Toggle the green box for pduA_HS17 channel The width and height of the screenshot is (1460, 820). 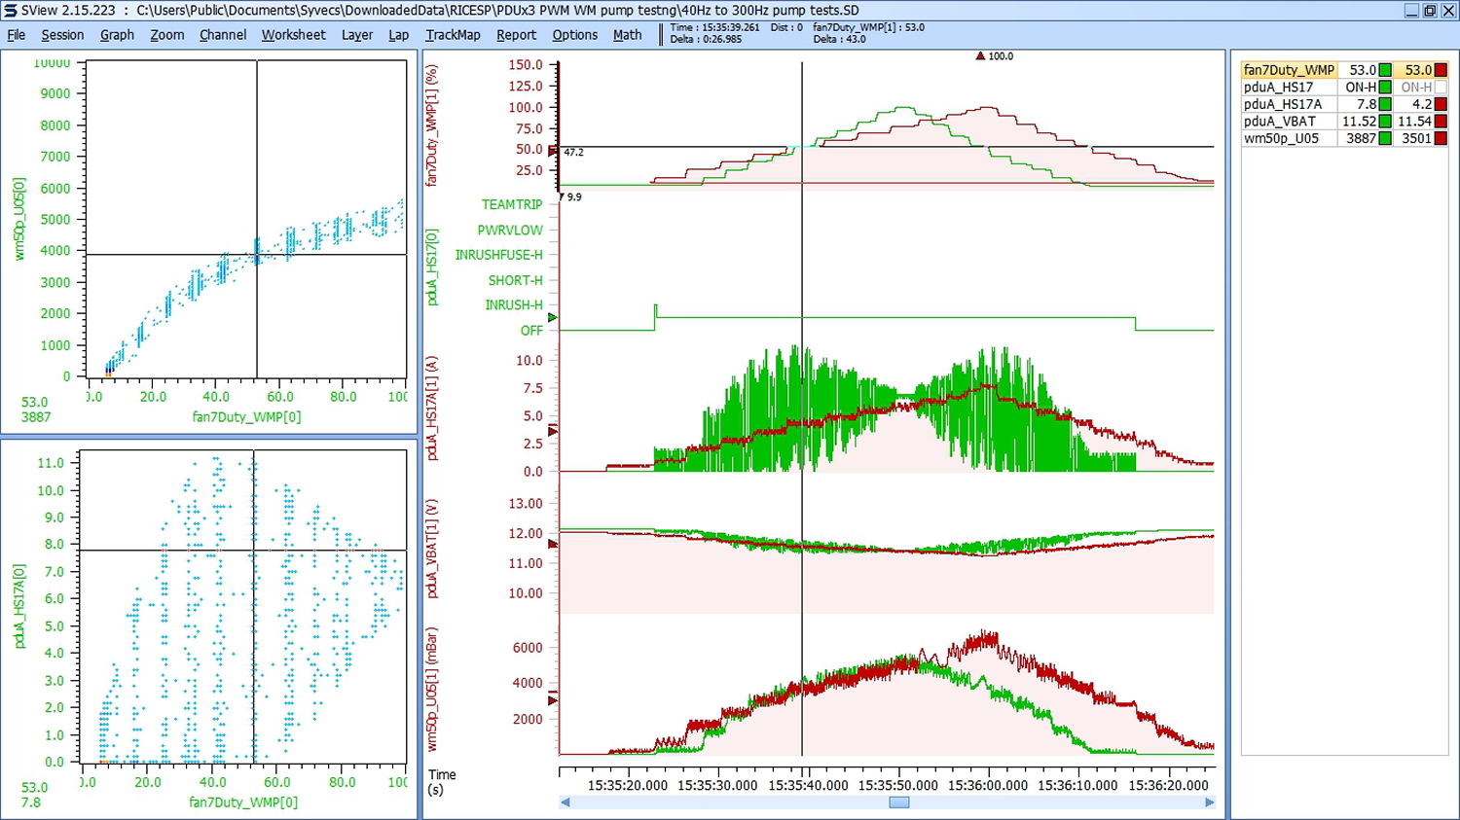point(1385,87)
